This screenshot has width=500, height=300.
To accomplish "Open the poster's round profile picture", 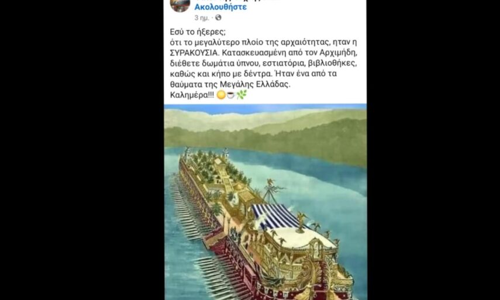I will (180, 5).
